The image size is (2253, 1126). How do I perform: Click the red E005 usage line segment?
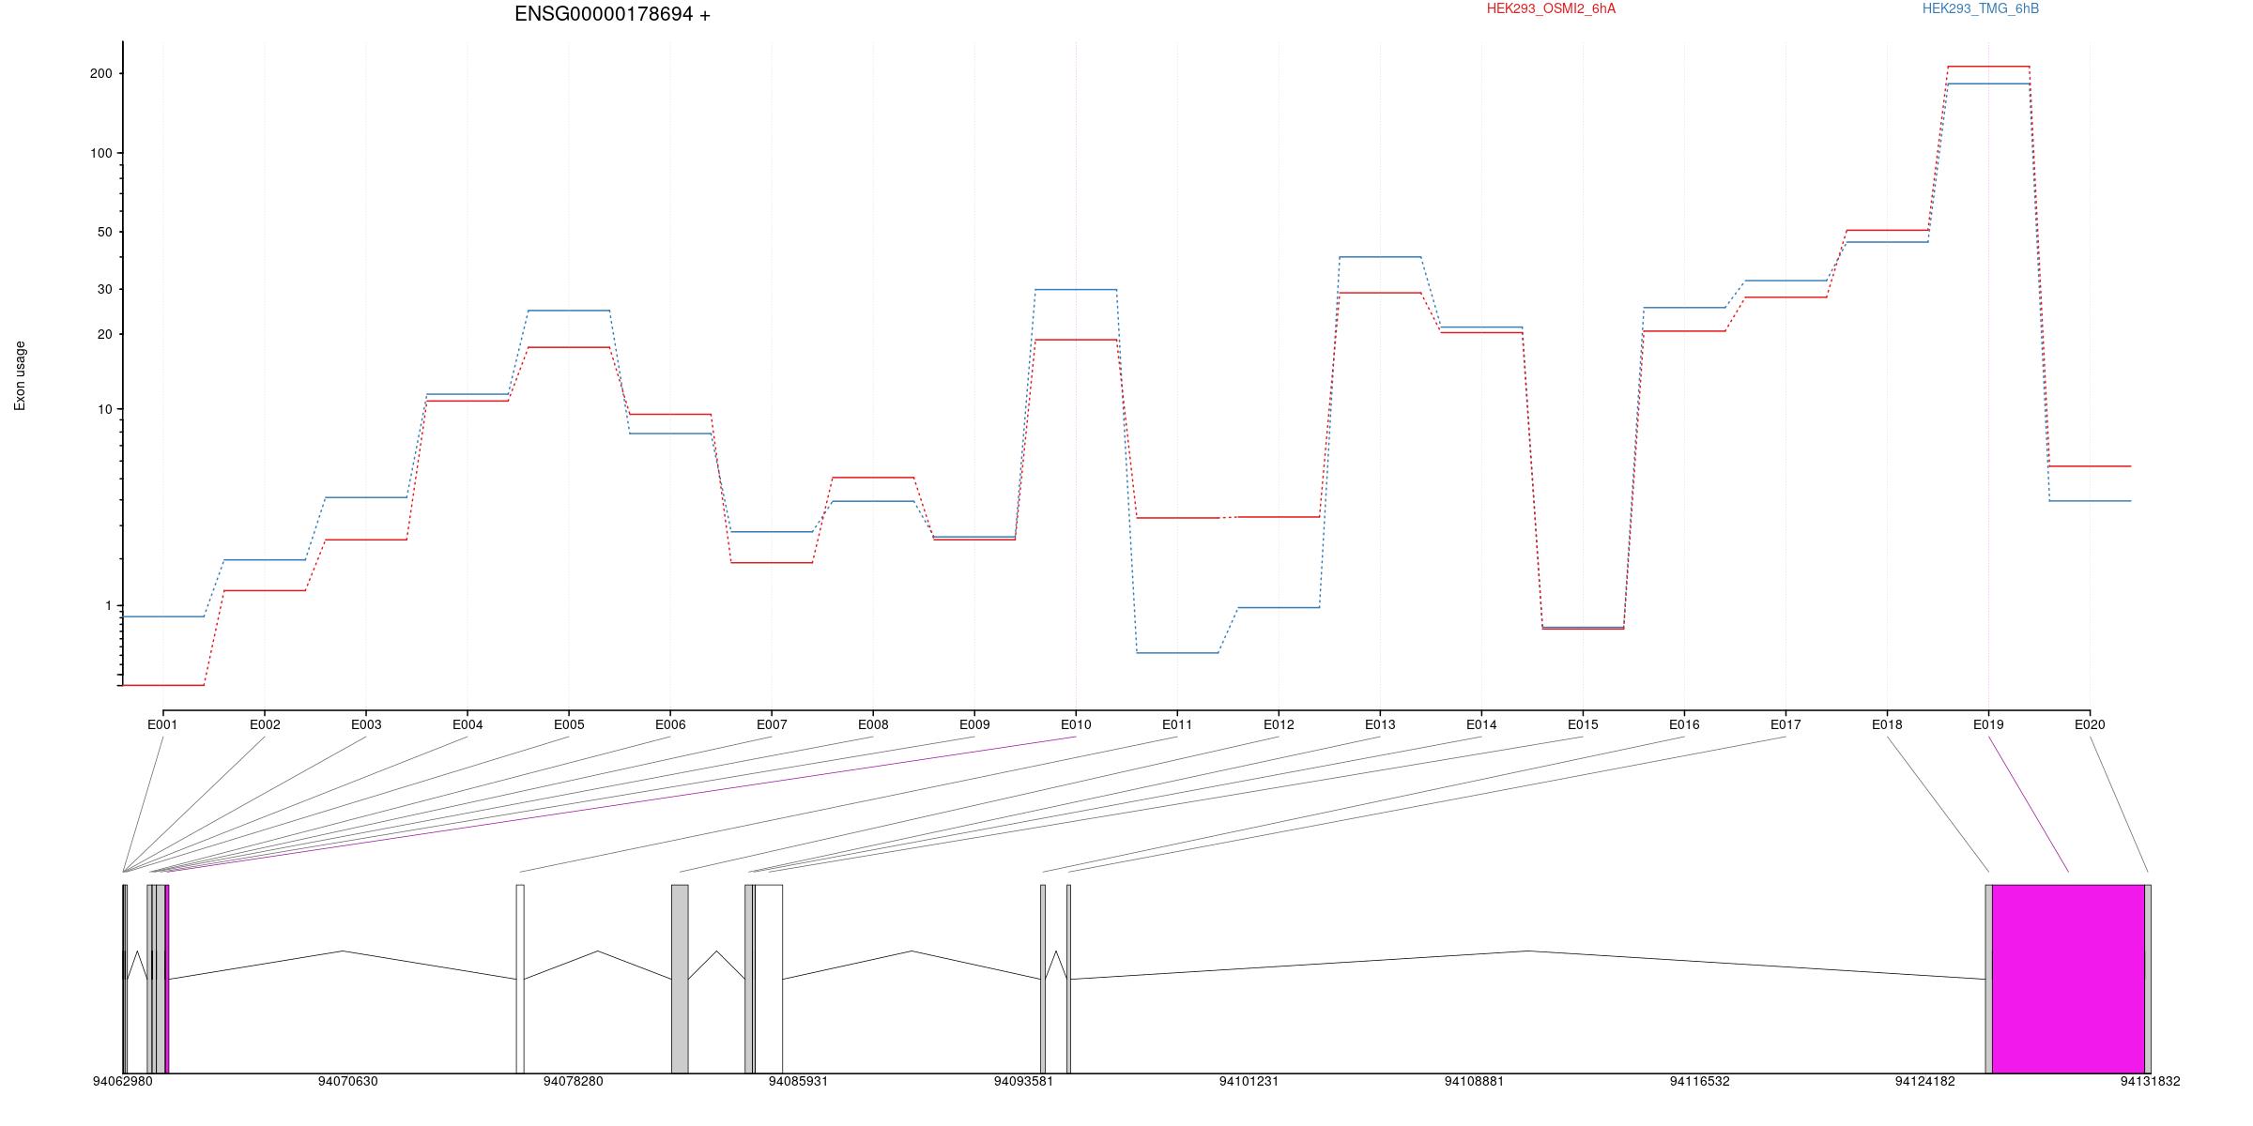pos(569,347)
